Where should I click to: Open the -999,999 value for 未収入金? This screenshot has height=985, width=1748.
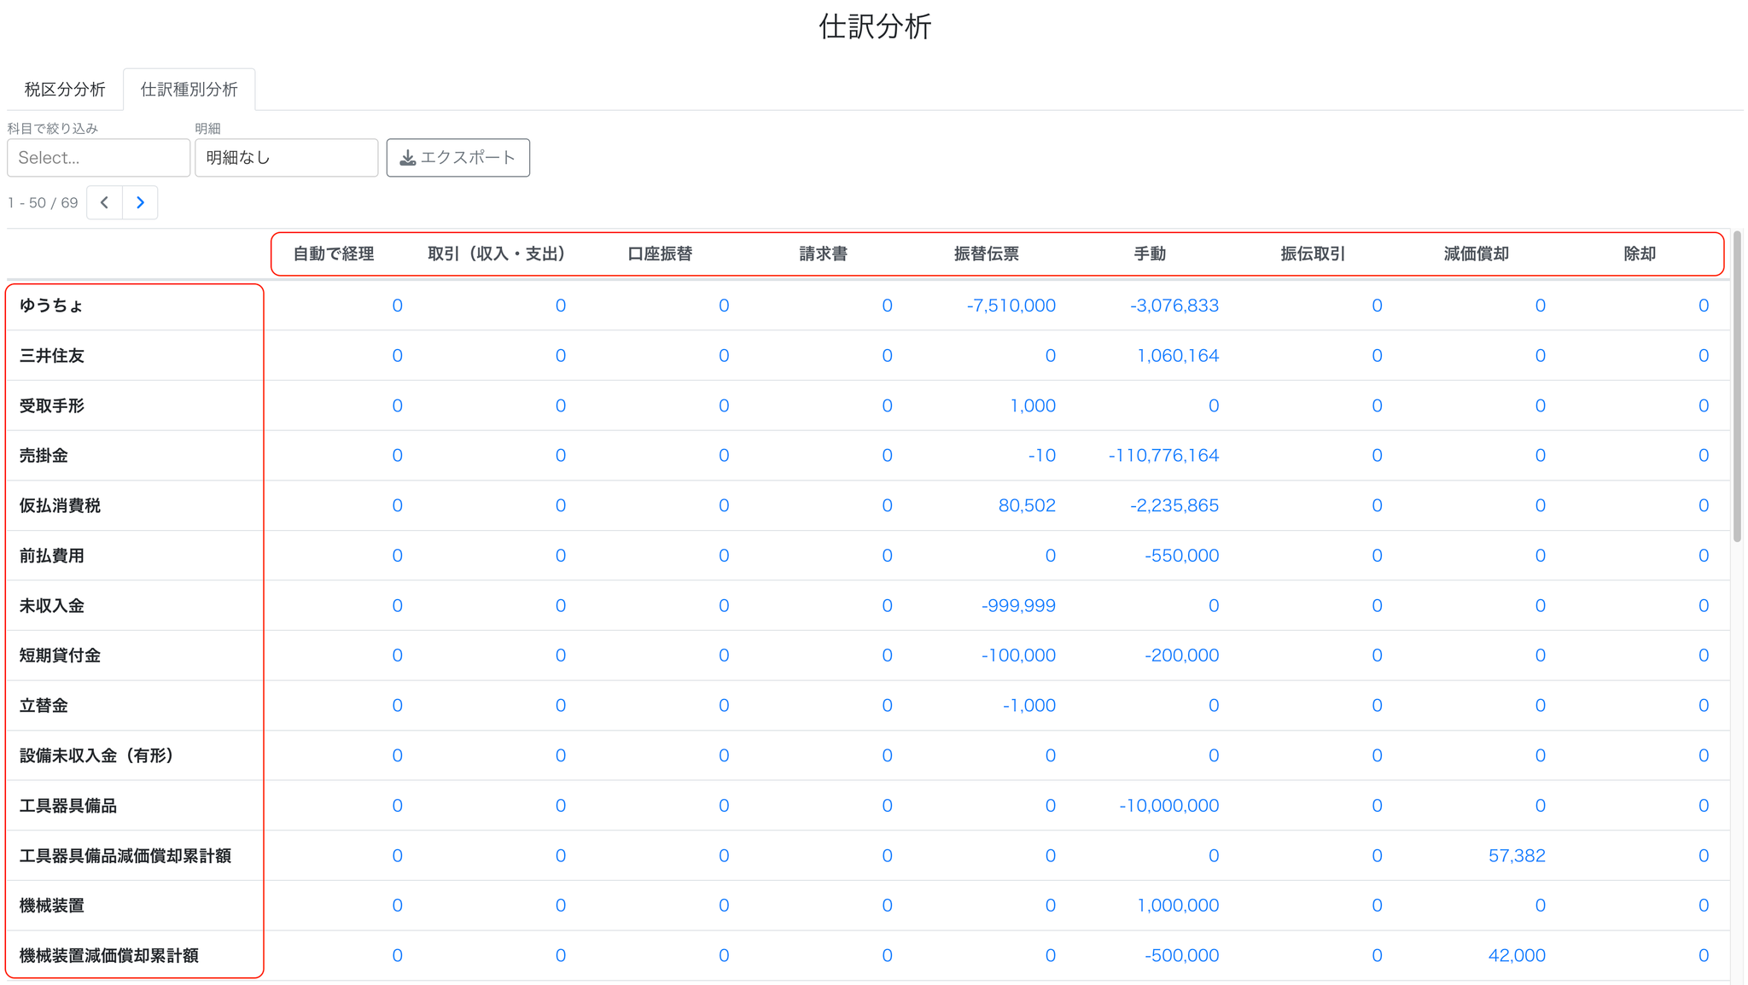pyautogui.click(x=1018, y=606)
